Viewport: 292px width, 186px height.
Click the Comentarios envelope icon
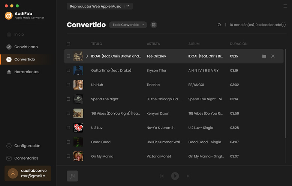pos(9,158)
